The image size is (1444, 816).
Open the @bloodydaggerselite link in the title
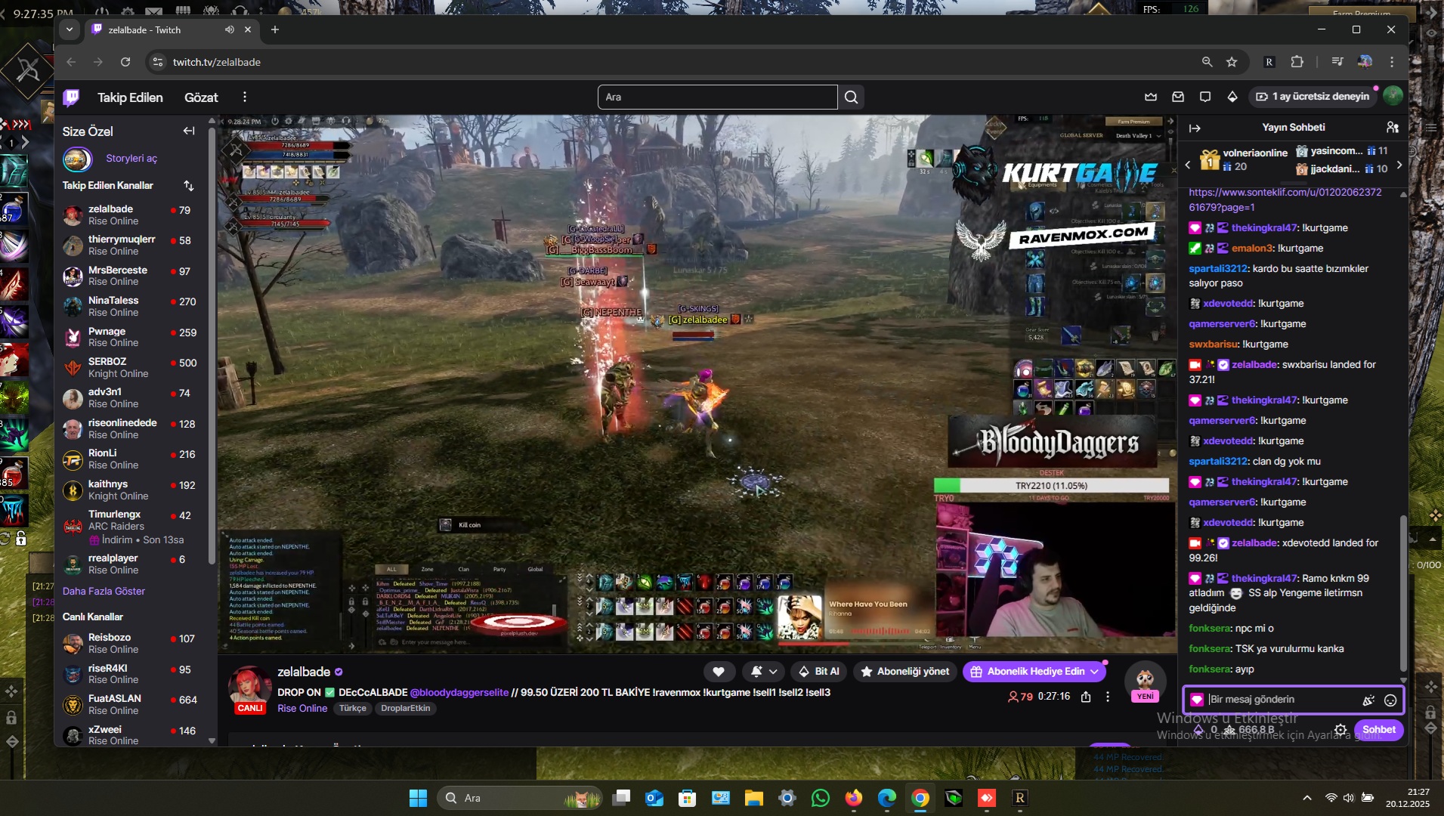(459, 692)
